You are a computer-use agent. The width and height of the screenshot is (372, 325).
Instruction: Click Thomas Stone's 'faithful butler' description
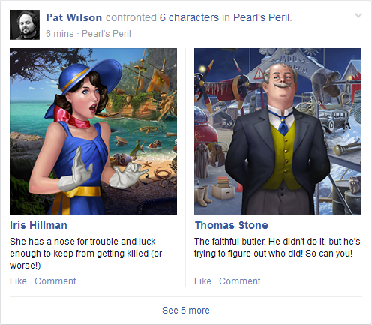click(x=277, y=248)
